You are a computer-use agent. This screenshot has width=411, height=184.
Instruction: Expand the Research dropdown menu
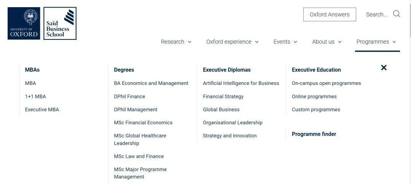pos(176,42)
